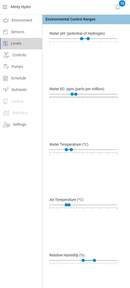This screenshot has width=130, height=288.
Task: Open the camera menu item
Action: pyautogui.click(x=21, y=101)
